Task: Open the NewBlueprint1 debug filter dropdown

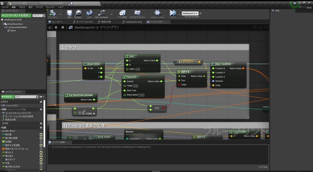Action: (x=190, y=13)
